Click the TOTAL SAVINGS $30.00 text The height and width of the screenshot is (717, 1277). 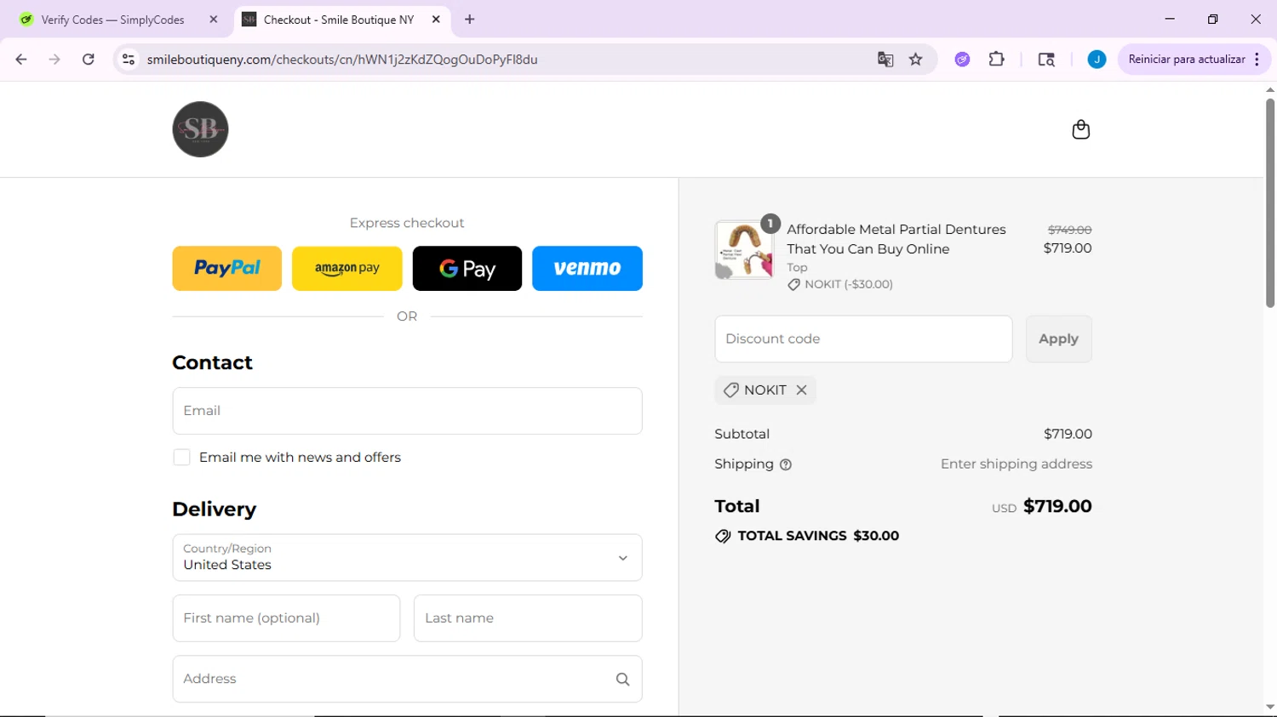click(x=807, y=536)
